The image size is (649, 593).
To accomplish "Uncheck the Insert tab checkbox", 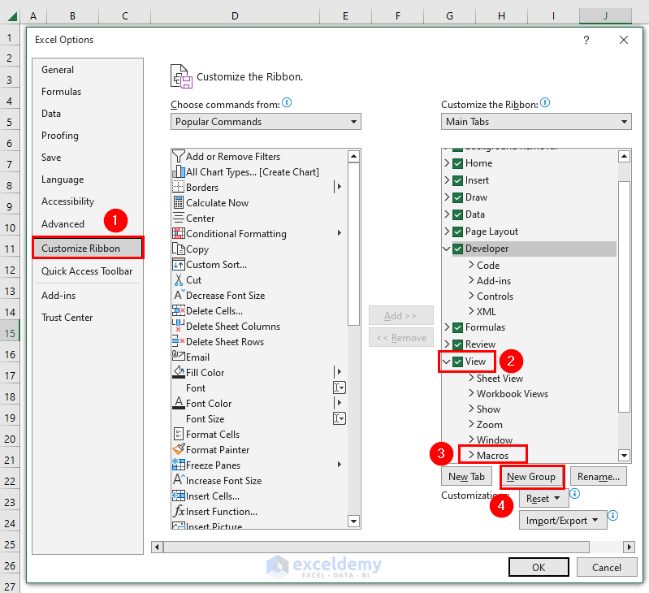I will [x=457, y=180].
